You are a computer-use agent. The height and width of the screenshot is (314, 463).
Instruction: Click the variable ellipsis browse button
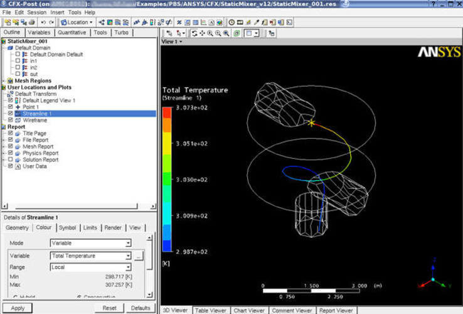(x=139, y=256)
